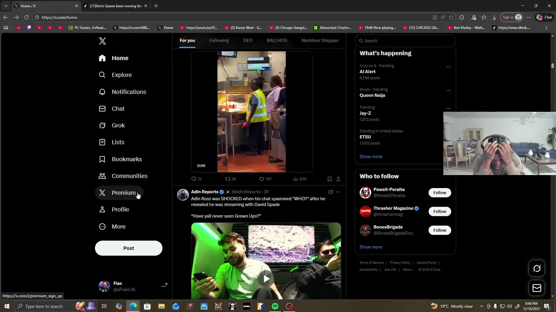Click the browser page scrollbar thumb
Screen dimensions: 556x312
[553, 65]
